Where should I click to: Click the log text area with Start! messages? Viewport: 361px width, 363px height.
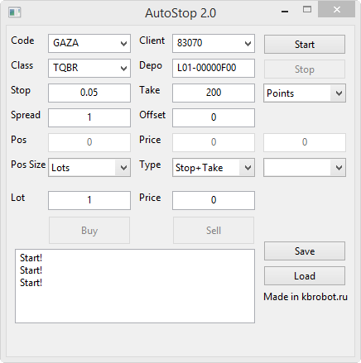(135, 286)
